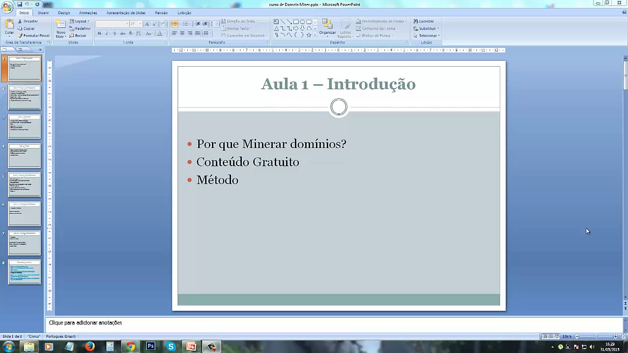The image size is (628, 353).
Task: Click Copiar to copy selection
Action: tap(26, 28)
